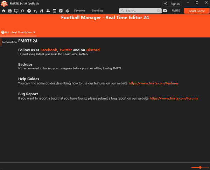Close the FM - Real Time Editor tab

coord(34,32)
